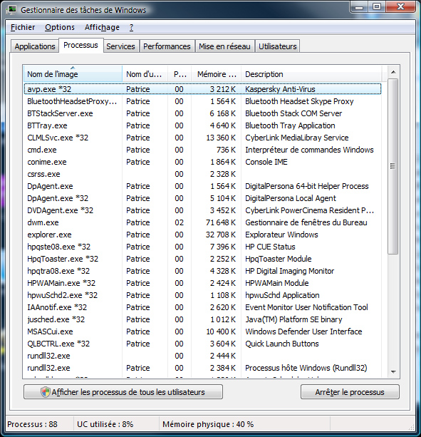Select Processus hôte Windows (Rundll32) description
This screenshot has width=421, height=437.
point(306,368)
